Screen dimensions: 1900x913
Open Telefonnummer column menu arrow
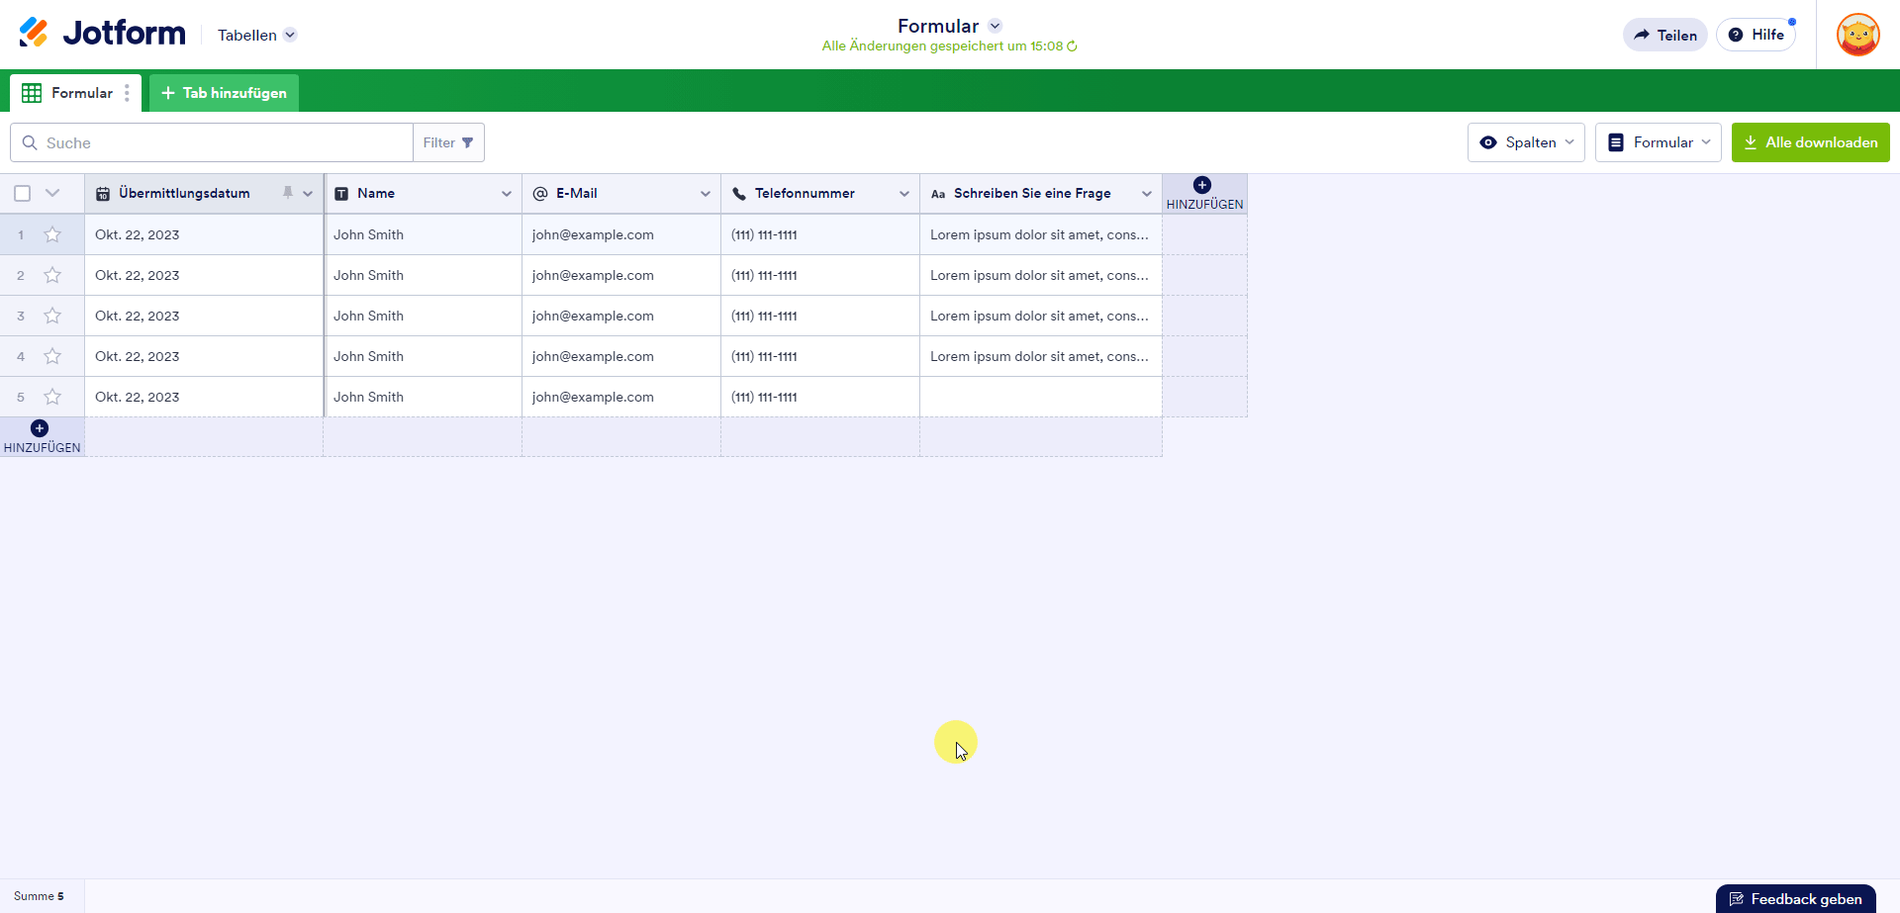904,194
